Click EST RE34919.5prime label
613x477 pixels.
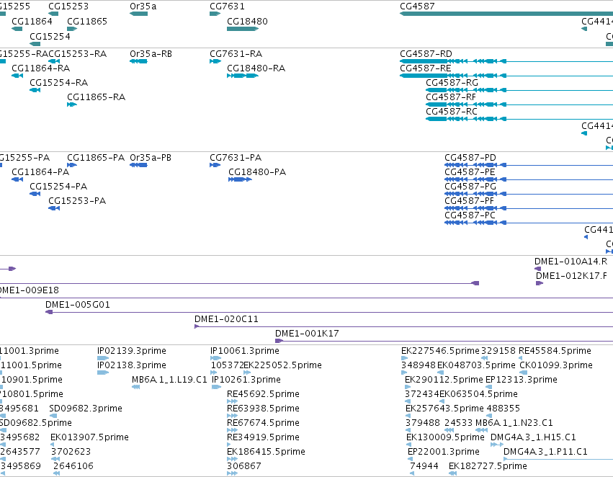[x=263, y=437]
